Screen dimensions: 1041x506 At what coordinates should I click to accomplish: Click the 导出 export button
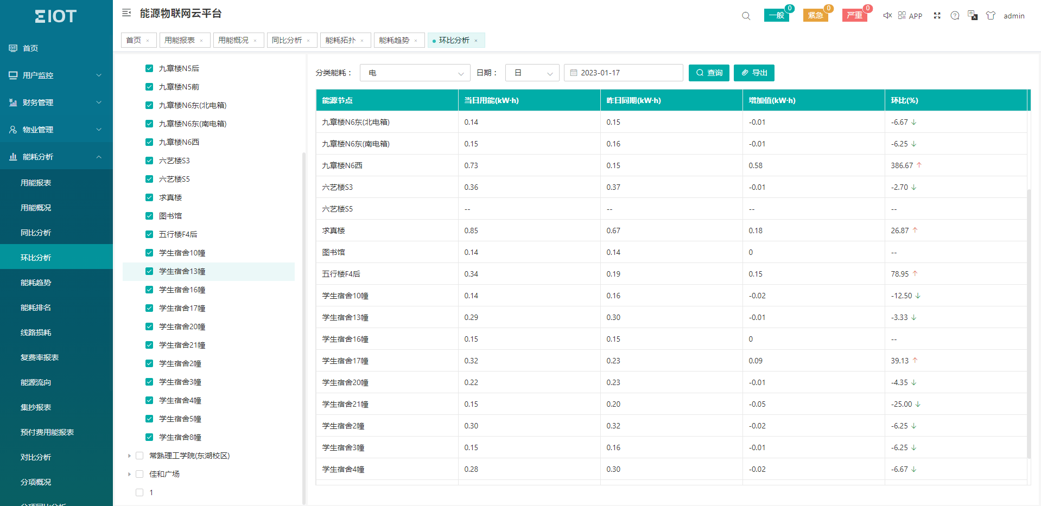pyautogui.click(x=754, y=73)
